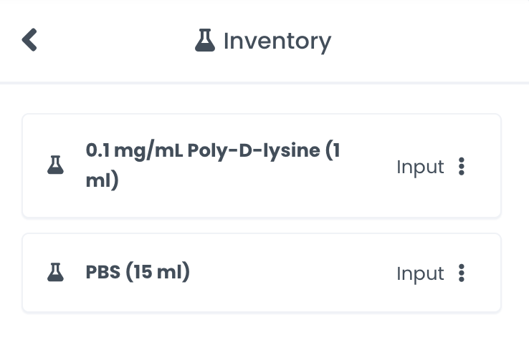This screenshot has width=529, height=355.
Task: Click the flask icon on Poly-D-lysine row
Action: click(x=55, y=166)
